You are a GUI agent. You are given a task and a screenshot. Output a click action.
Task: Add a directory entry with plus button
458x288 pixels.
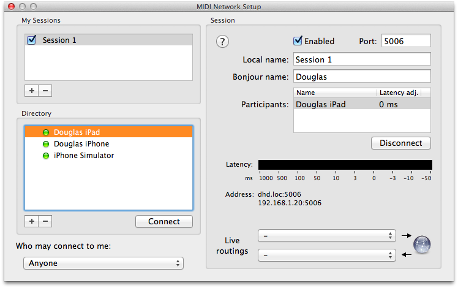click(x=31, y=221)
